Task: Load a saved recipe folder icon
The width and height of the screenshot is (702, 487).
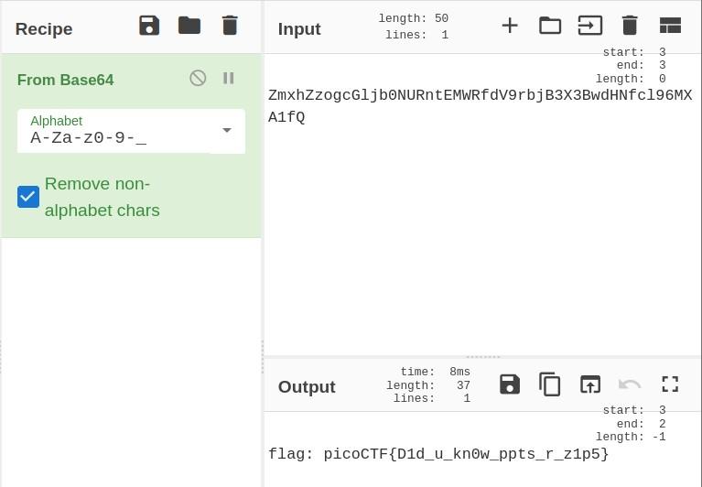Action: pyautogui.click(x=189, y=26)
